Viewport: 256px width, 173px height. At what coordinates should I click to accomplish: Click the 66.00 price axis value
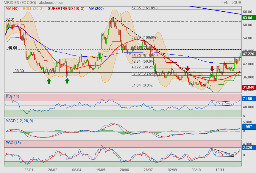point(247,12)
